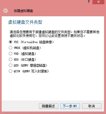Click the back arrow icon
The width and height of the screenshot is (106, 114).
pyautogui.click(x=6, y=11)
